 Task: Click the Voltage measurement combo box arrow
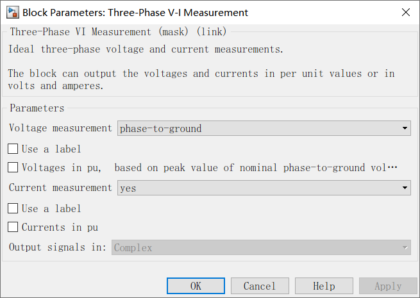(405, 128)
